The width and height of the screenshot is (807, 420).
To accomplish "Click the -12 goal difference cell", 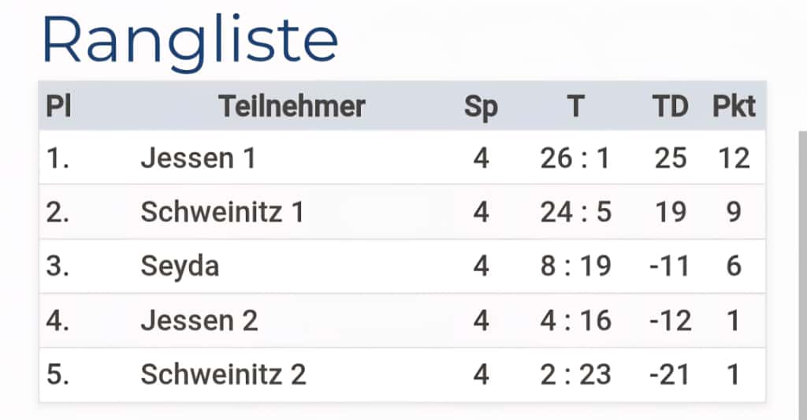I will point(671,321).
